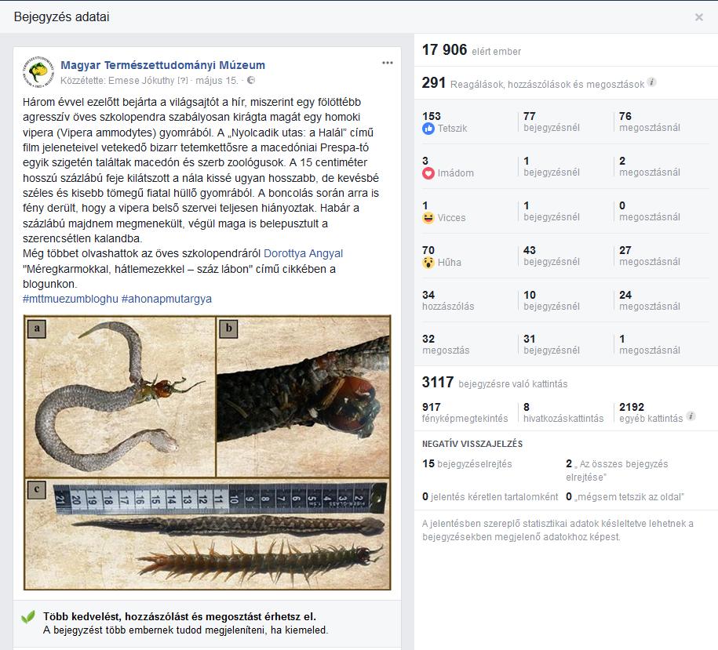Click the info icon beside reactions total
718x650 pixels.
(651, 82)
